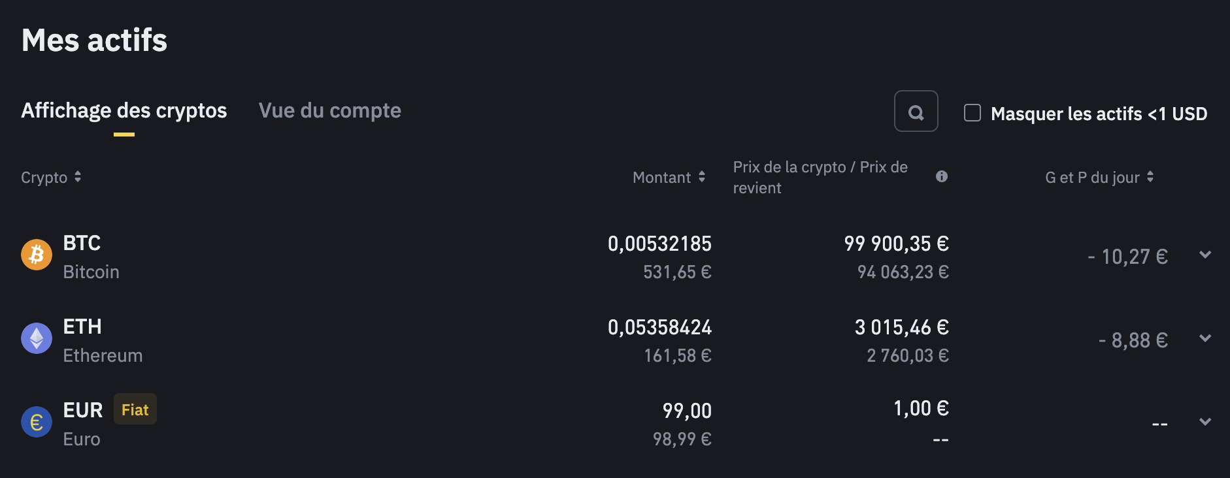Image resolution: width=1230 pixels, height=478 pixels.
Task: Switch to Vue du compte tab
Action: [329, 111]
